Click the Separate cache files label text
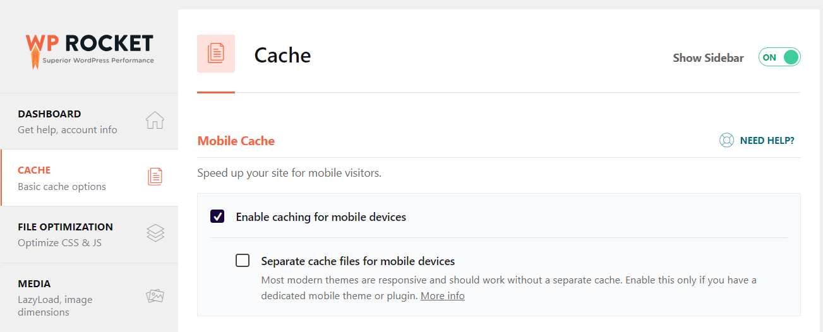The width and height of the screenshot is (823, 332). (x=357, y=261)
